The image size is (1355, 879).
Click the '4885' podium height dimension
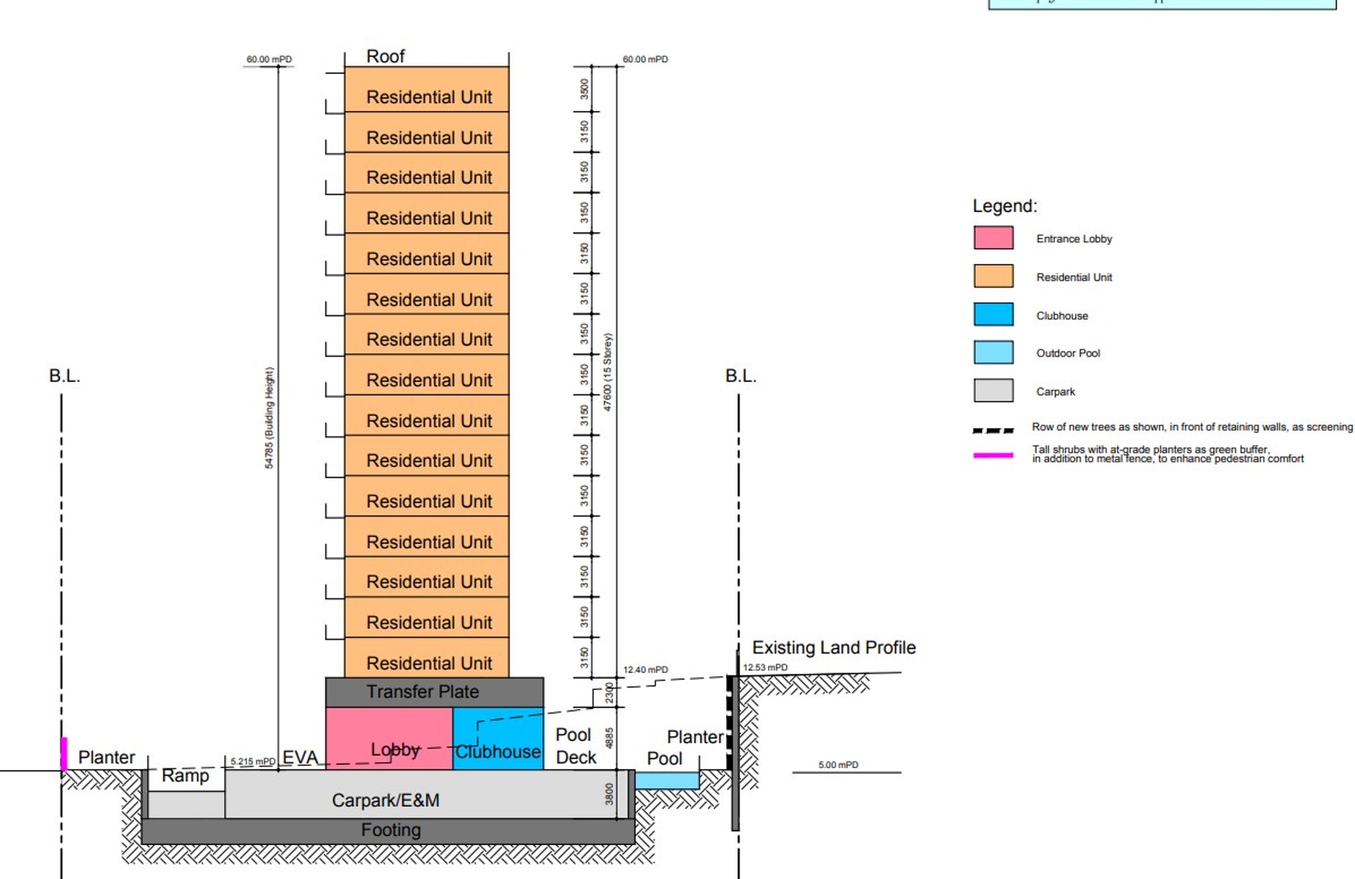click(x=609, y=738)
